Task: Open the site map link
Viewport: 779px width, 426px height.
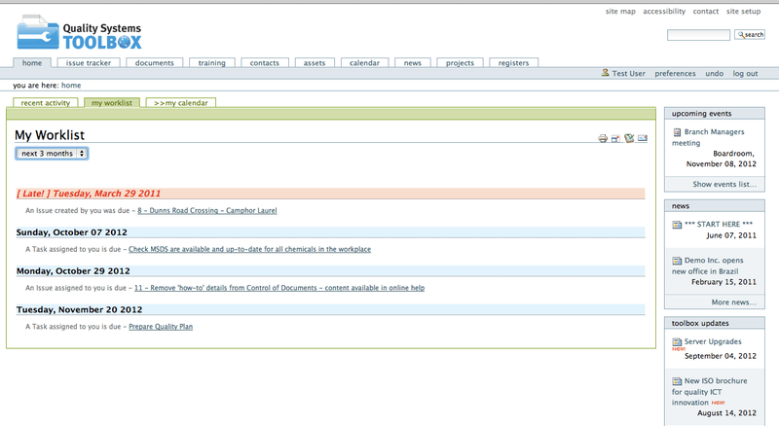Action: (x=620, y=11)
